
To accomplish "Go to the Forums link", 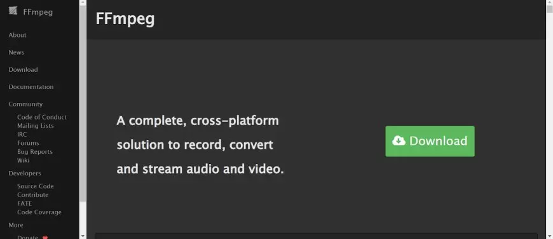I will pos(28,143).
